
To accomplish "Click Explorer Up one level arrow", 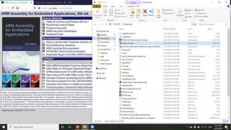I will click(106, 24).
